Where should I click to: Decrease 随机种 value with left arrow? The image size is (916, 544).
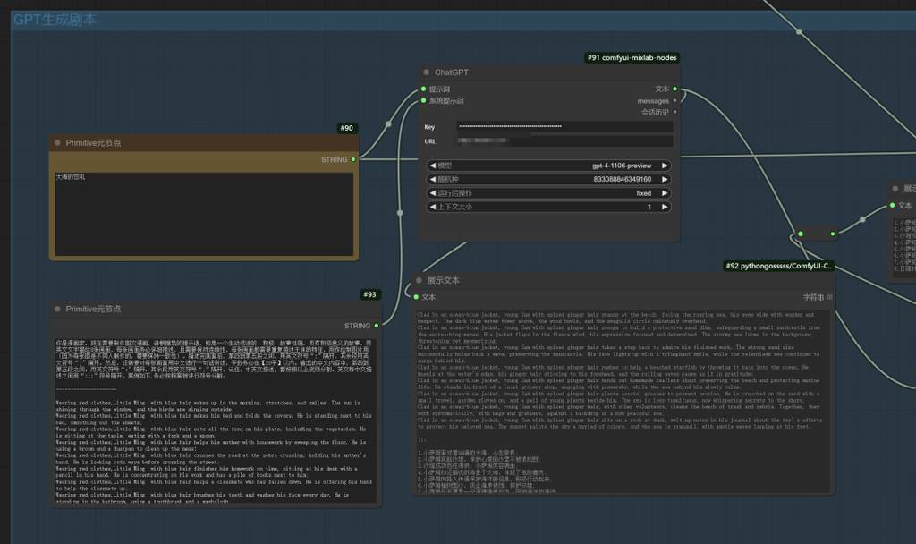pos(433,179)
